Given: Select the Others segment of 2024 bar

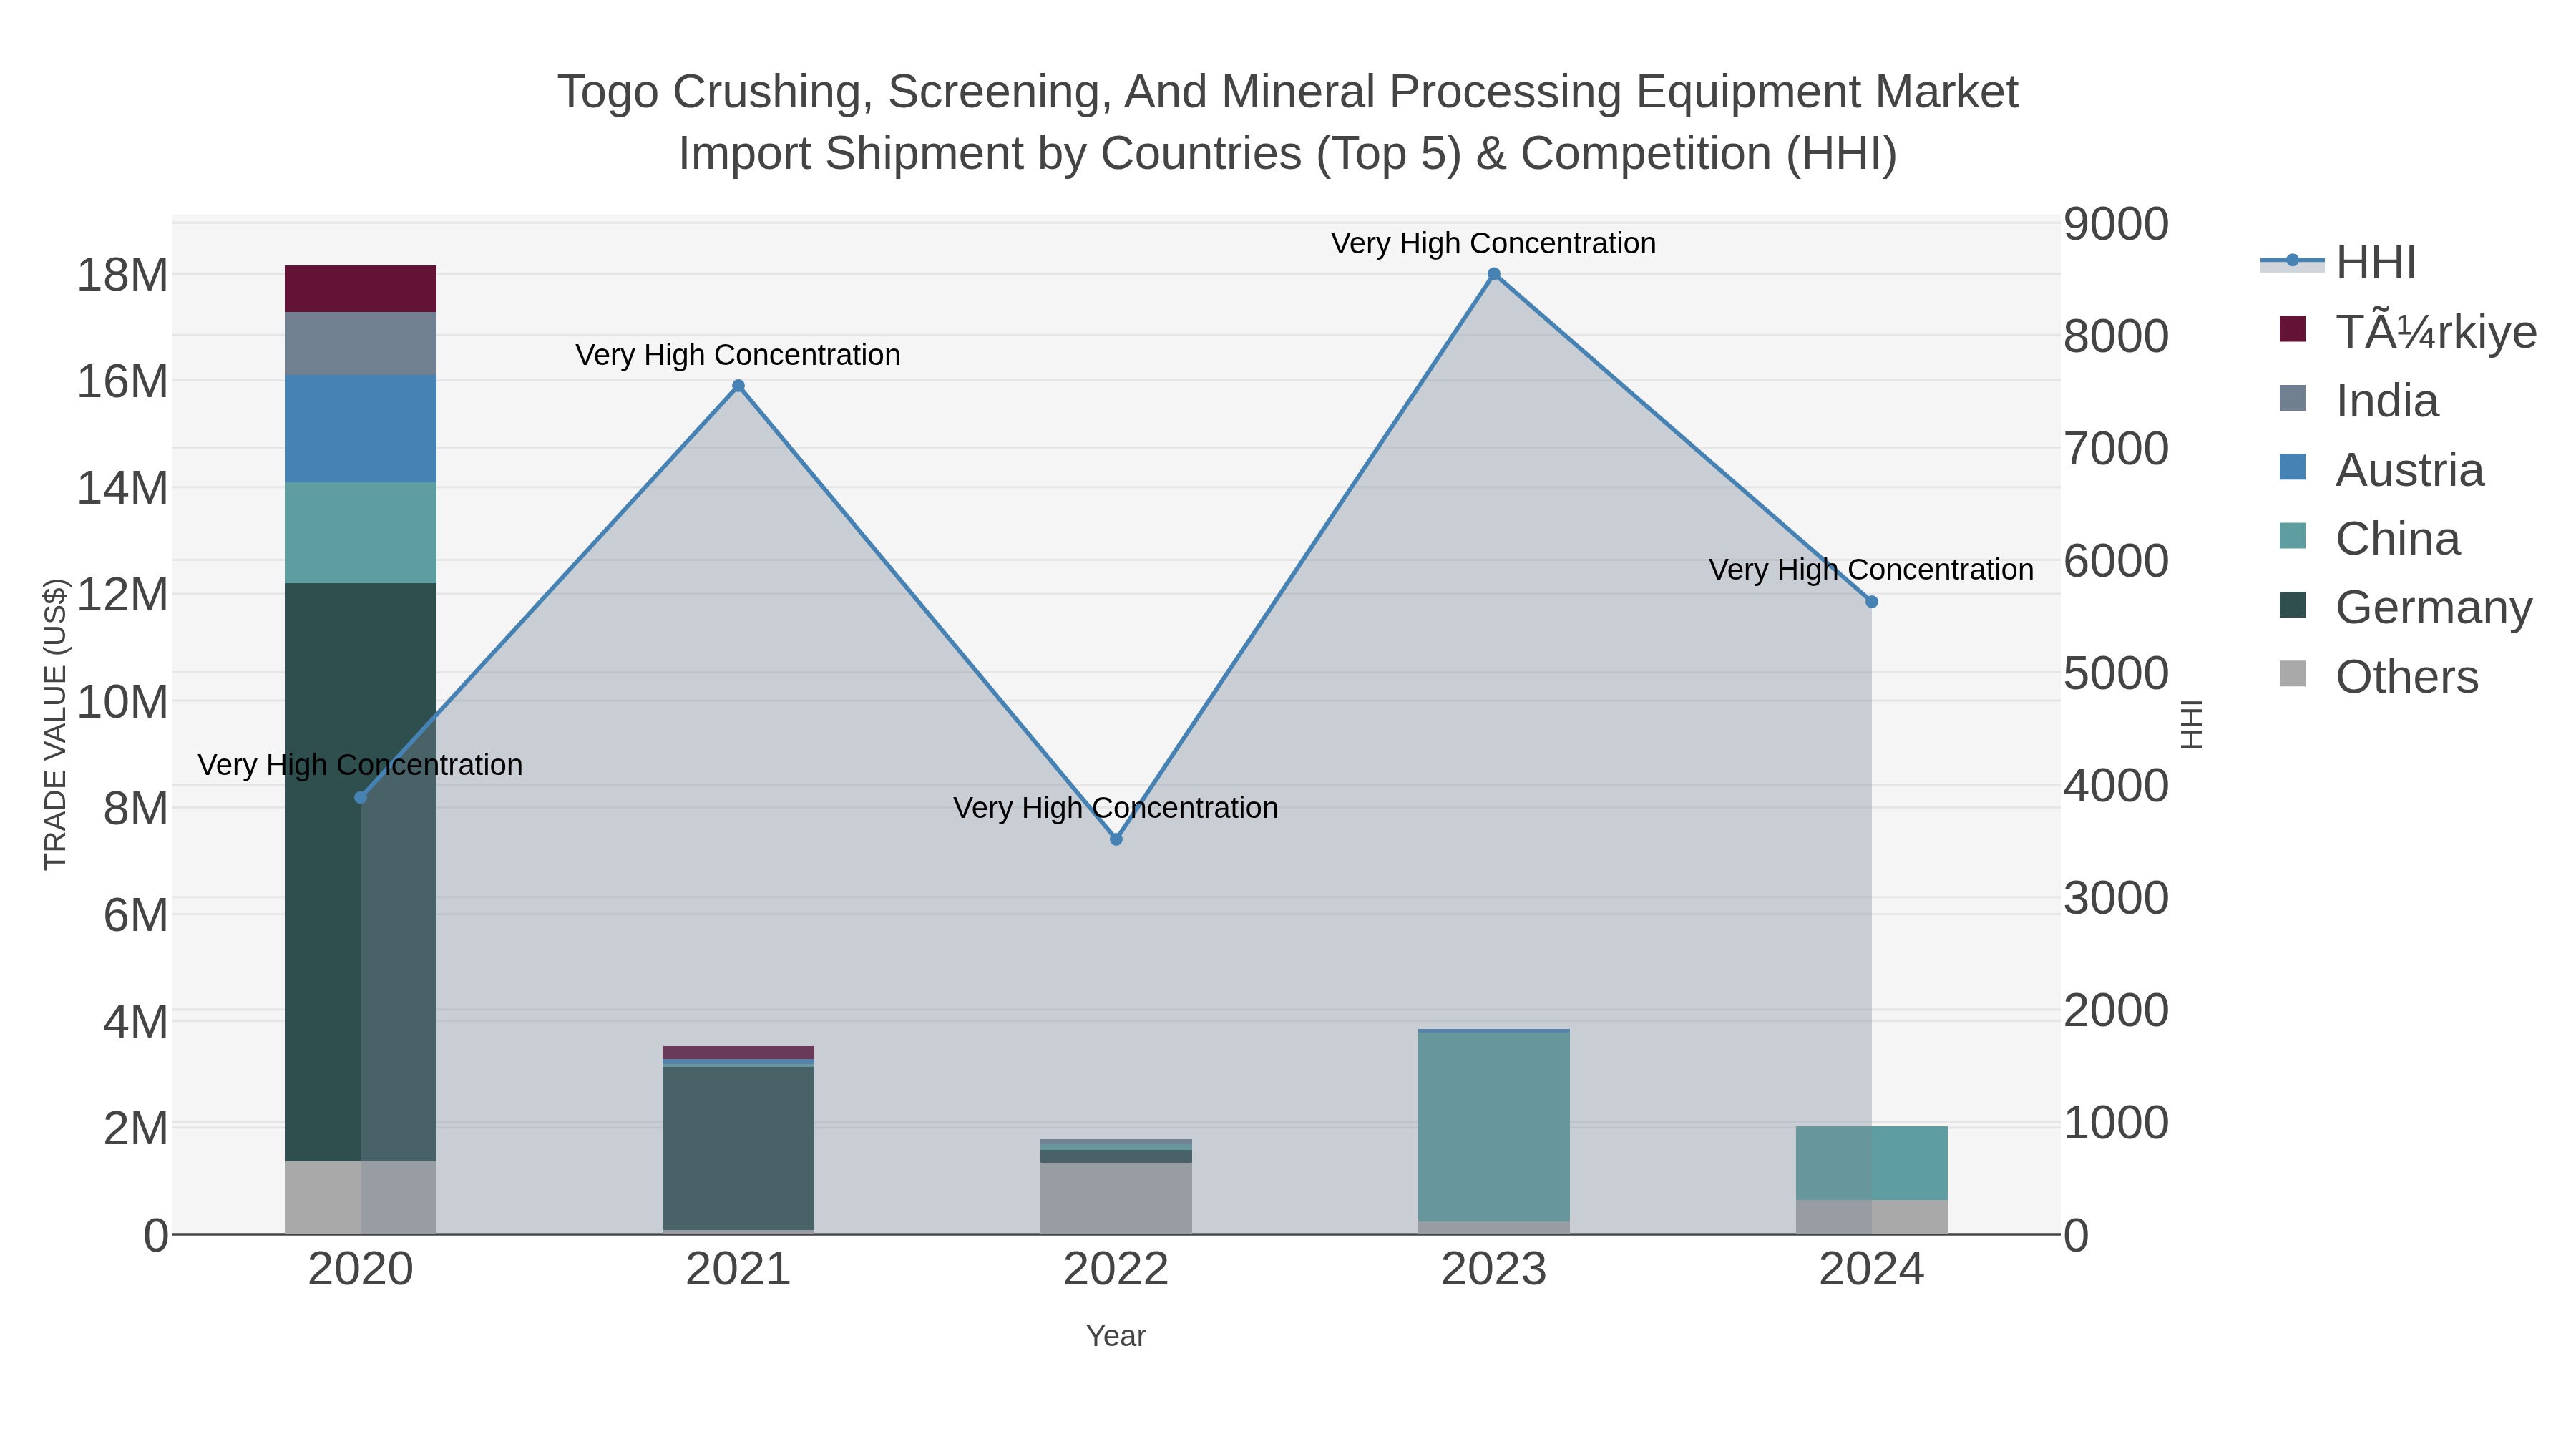Looking at the screenshot, I should (x=1872, y=1217).
